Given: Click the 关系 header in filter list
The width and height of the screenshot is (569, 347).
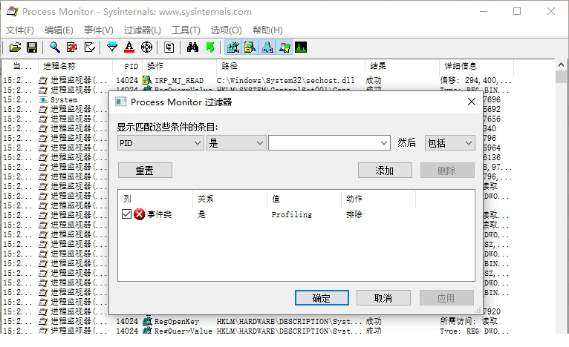Looking at the screenshot, I should (230, 199).
